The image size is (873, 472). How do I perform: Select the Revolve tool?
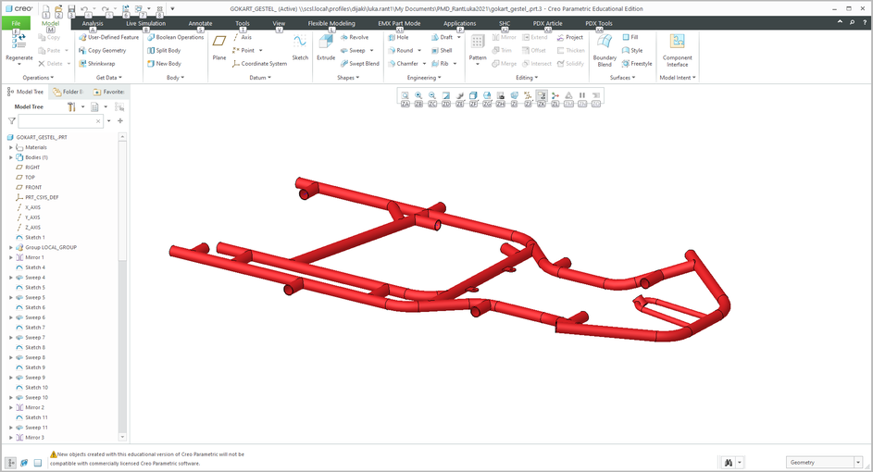354,37
